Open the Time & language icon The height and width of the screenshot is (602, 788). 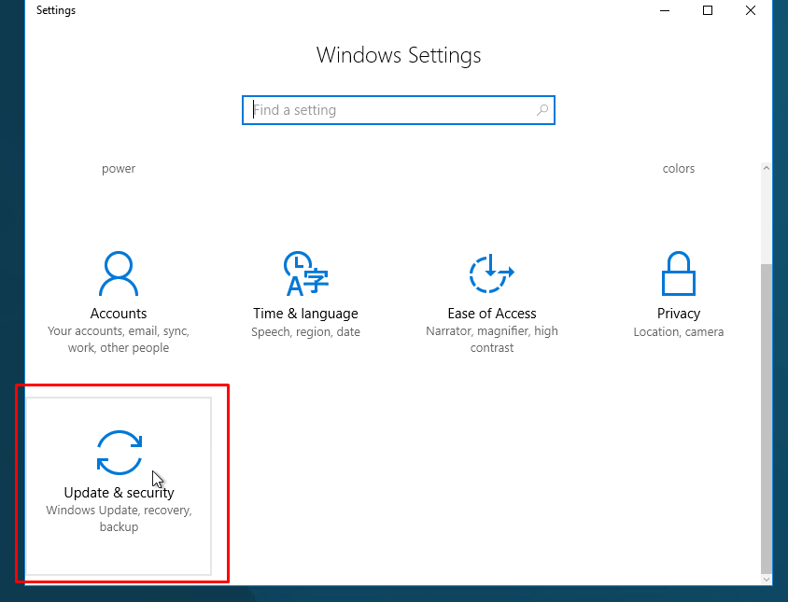point(305,273)
